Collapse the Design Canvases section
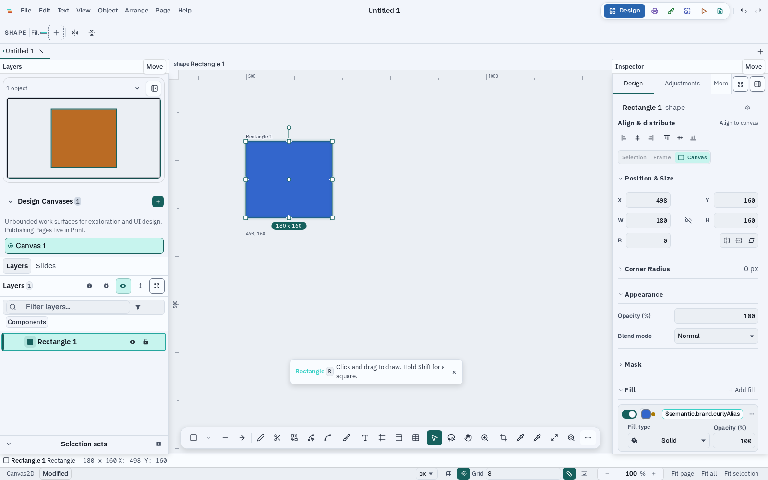 click(10, 202)
